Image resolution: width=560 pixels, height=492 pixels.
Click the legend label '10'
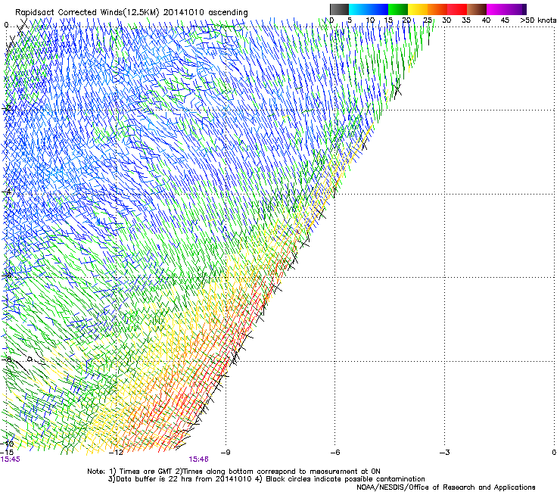(x=370, y=20)
